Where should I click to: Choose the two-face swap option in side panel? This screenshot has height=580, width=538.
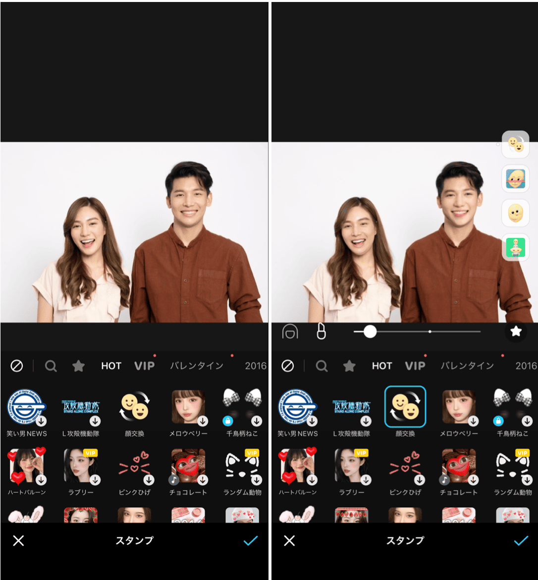(x=515, y=144)
